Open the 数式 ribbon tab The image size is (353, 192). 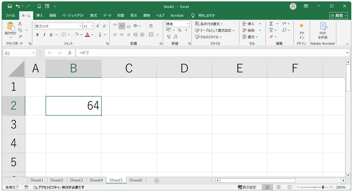(x=94, y=15)
